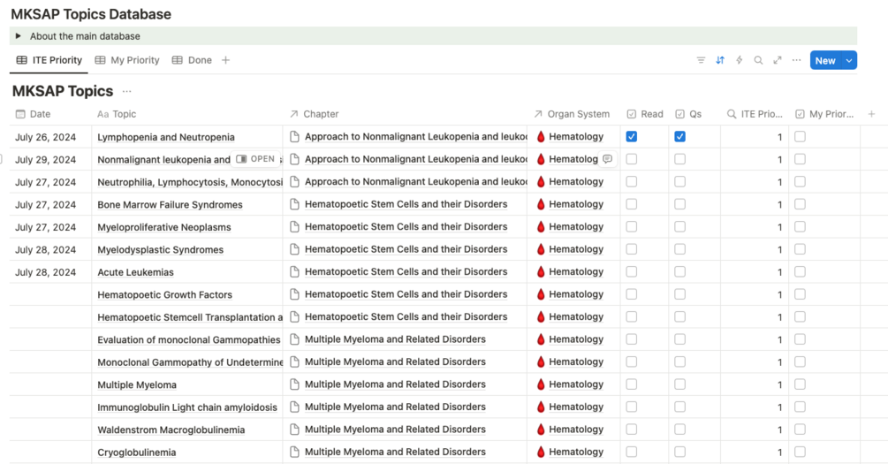Screen dimensions: 888x464
Task: Click the Qs column header
Action: (x=688, y=114)
